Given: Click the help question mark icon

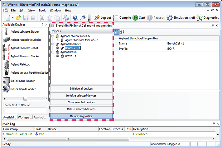Looking at the screenshot, I should coord(75,18).
